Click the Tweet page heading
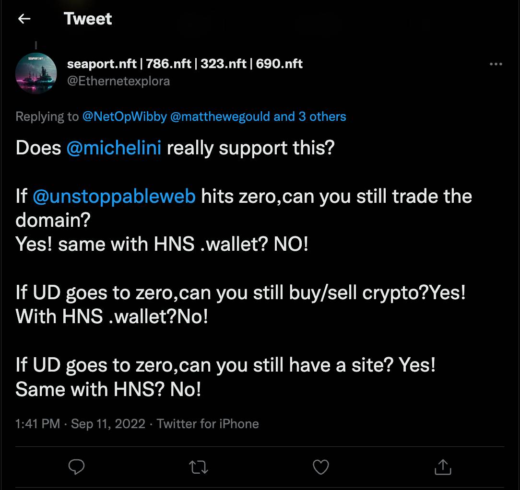Screen dimensions: 520x490 [x=88, y=19]
